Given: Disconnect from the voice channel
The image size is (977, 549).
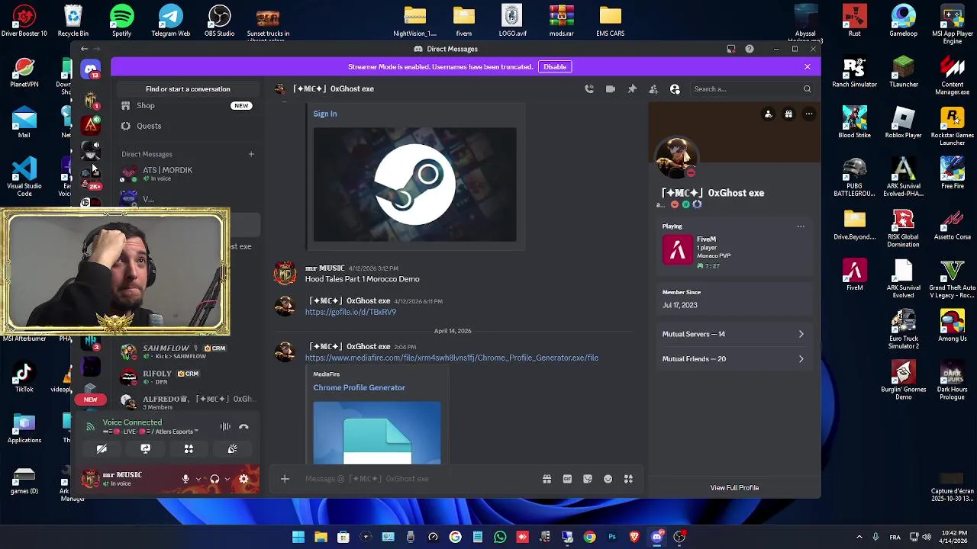Looking at the screenshot, I should (x=243, y=427).
